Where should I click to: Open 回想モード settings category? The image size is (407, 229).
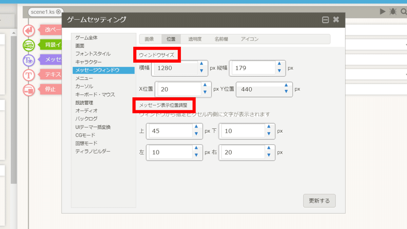(86, 143)
